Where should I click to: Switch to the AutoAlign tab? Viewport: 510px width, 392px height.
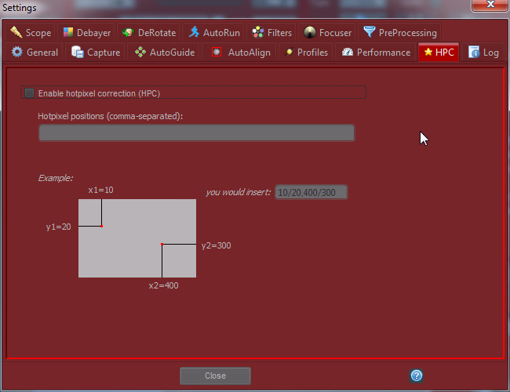coord(241,53)
